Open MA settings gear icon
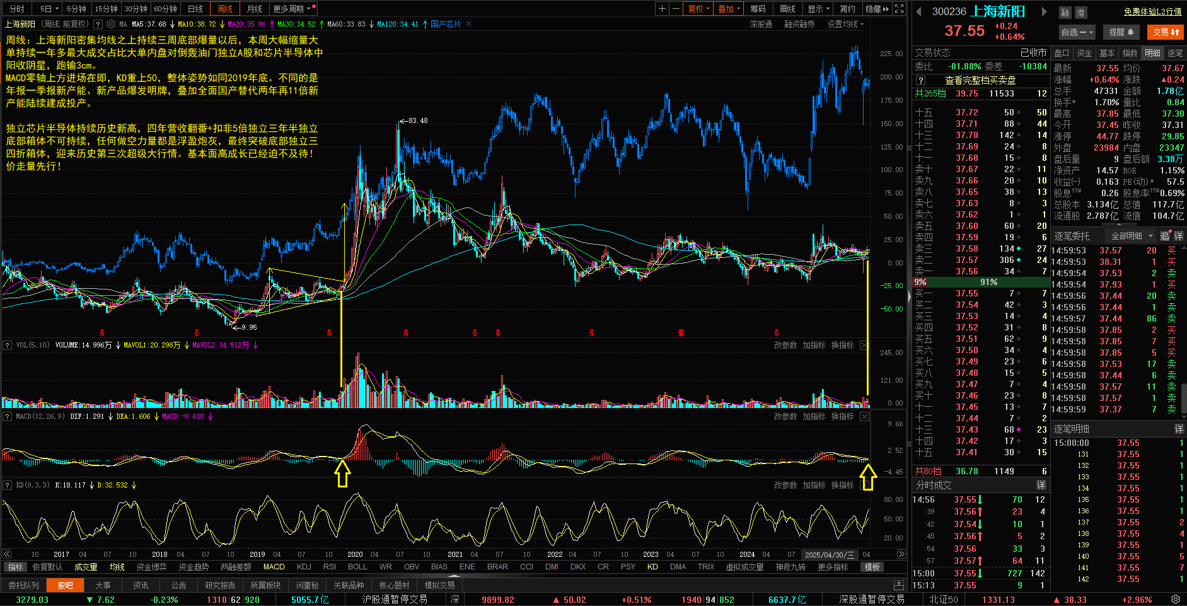This screenshot has height=606, width=1187. 111,24
